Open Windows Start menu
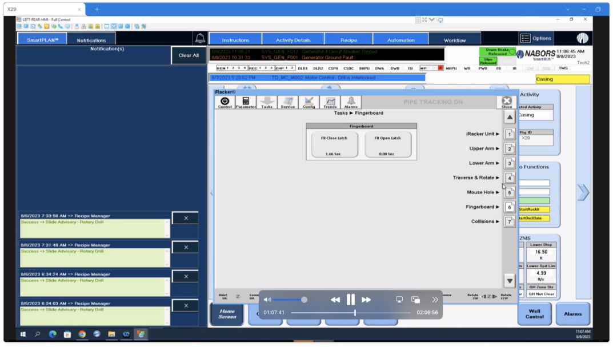 point(23,334)
